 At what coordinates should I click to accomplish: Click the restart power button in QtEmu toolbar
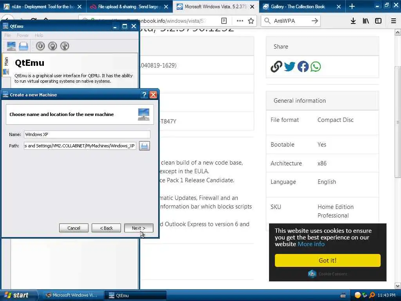point(65,46)
